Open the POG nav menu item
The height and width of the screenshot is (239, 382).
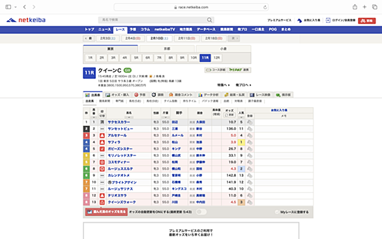click(x=272, y=29)
